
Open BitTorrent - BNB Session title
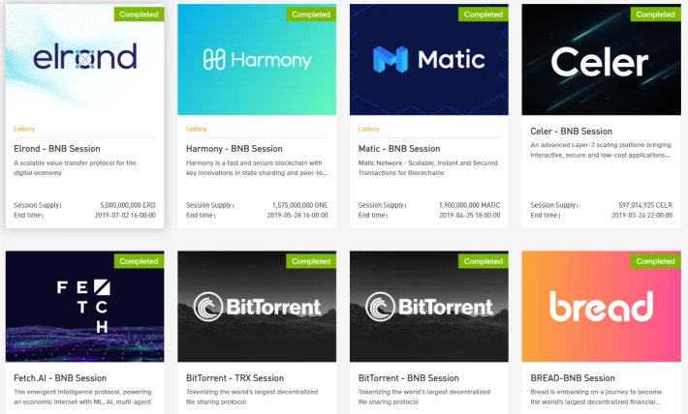tap(409, 377)
